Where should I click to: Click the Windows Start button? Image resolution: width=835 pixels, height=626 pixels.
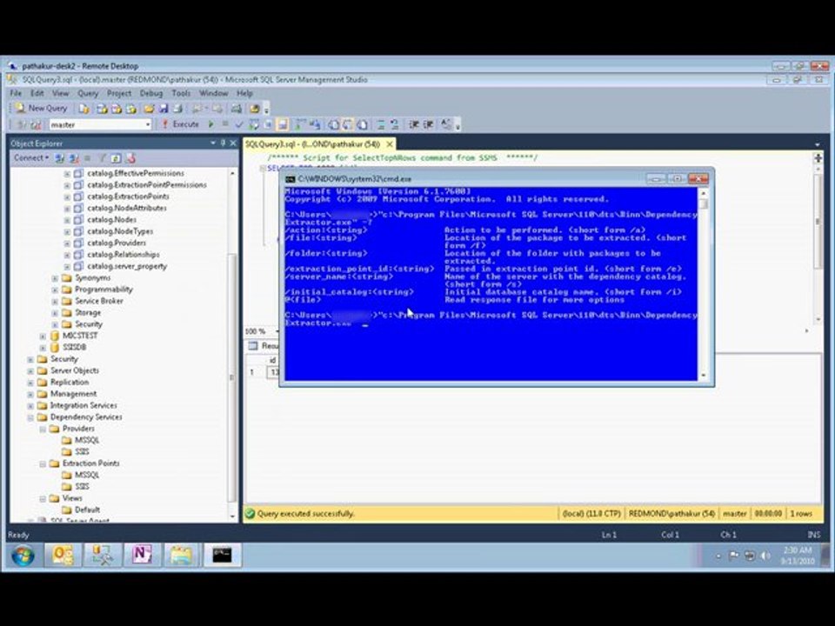pyautogui.click(x=23, y=556)
